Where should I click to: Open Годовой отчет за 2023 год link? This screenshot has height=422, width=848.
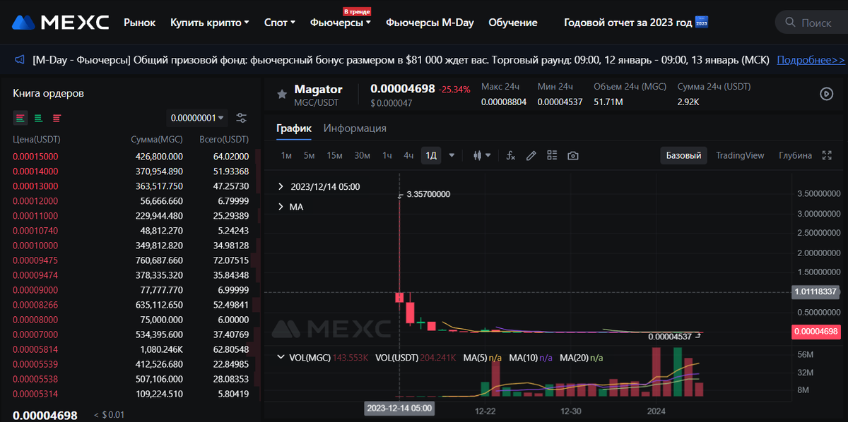click(x=636, y=23)
